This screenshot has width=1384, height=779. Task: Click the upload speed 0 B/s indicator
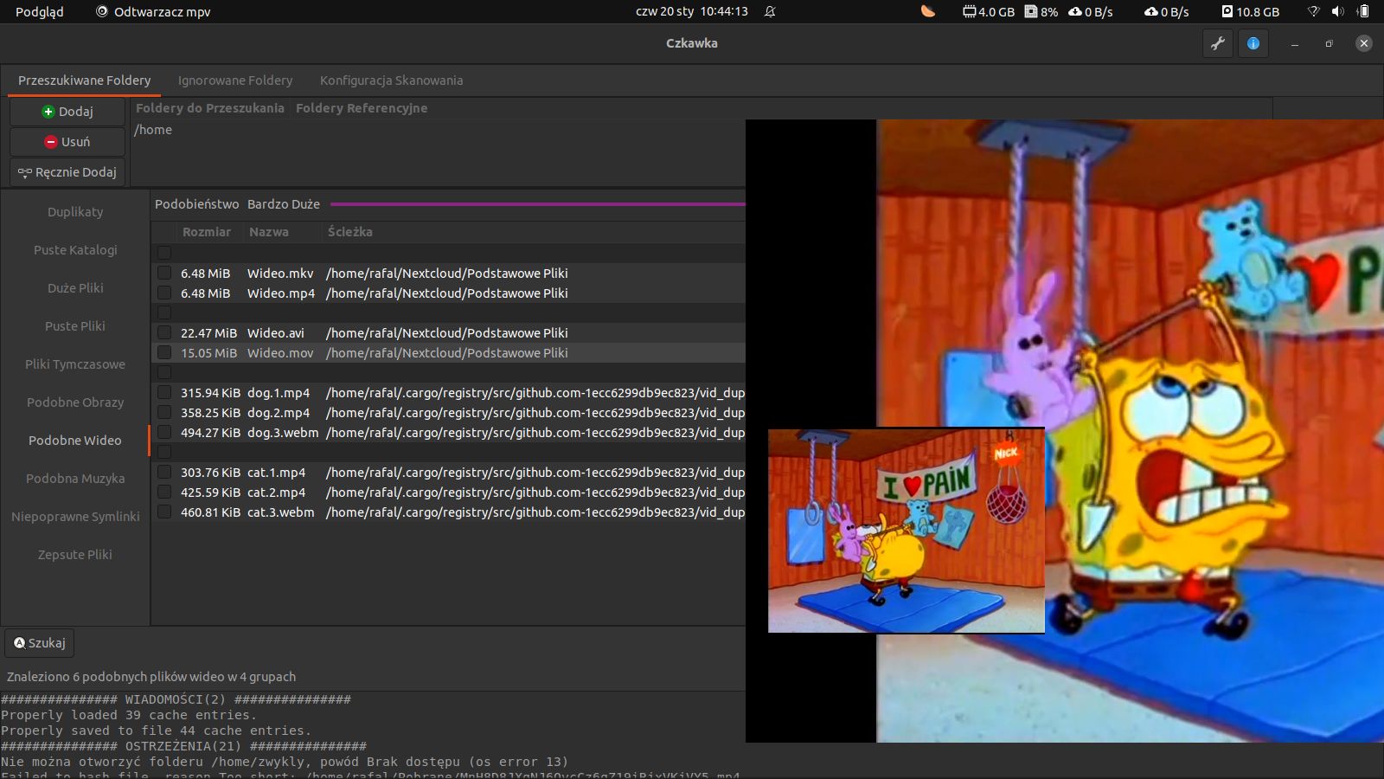[1167, 11]
